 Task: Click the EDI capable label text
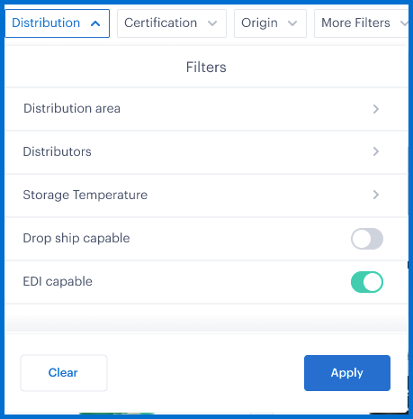[58, 281]
